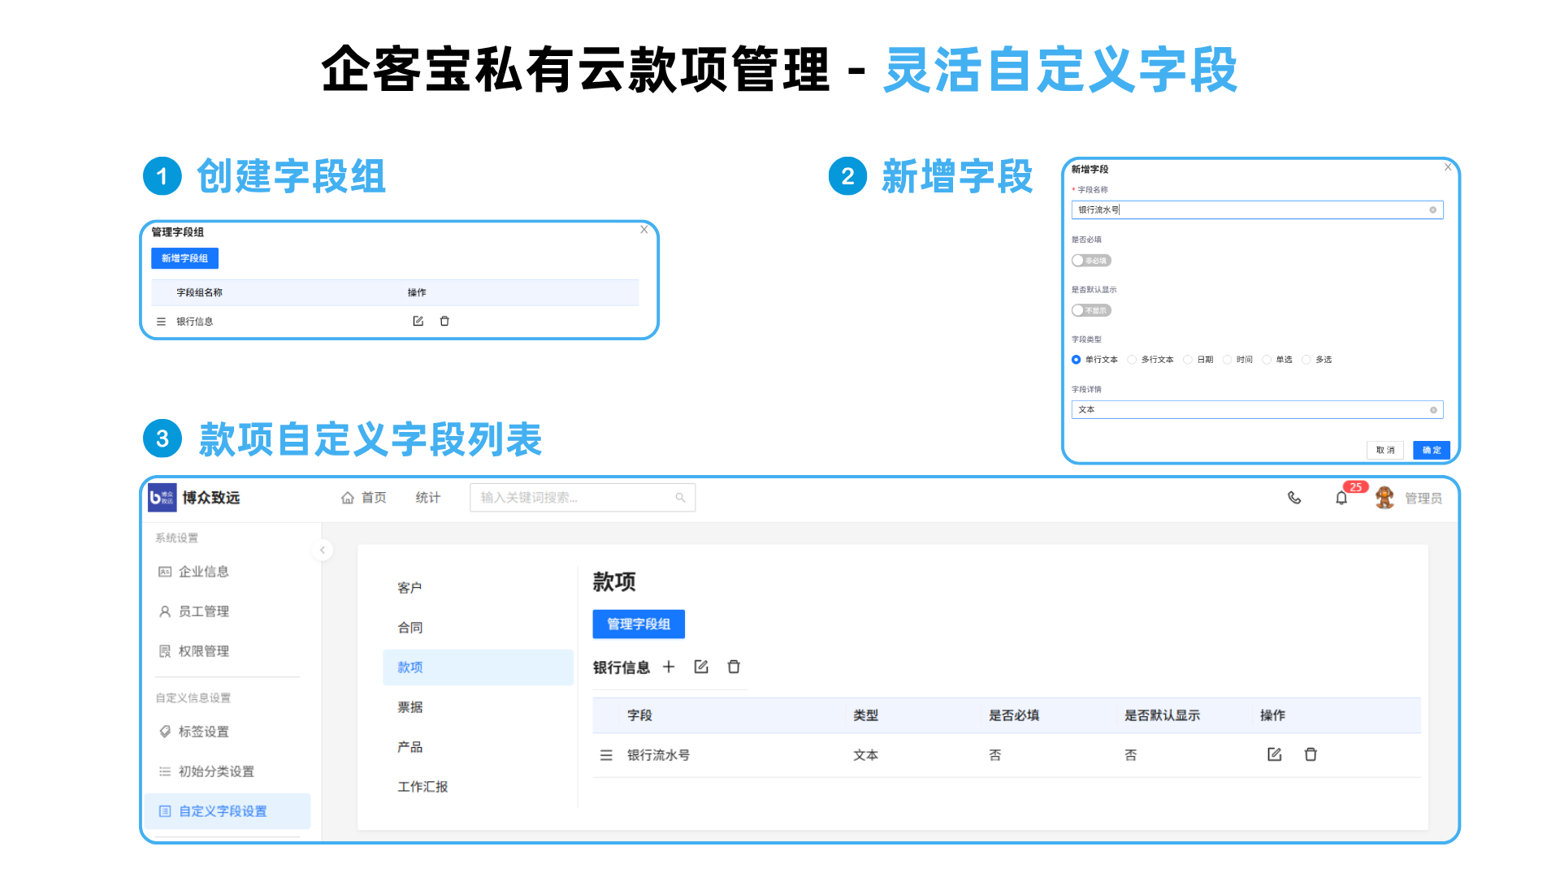
Task: Delete the 银行流水号 field row
Action: pyautogui.click(x=1311, y=754)
